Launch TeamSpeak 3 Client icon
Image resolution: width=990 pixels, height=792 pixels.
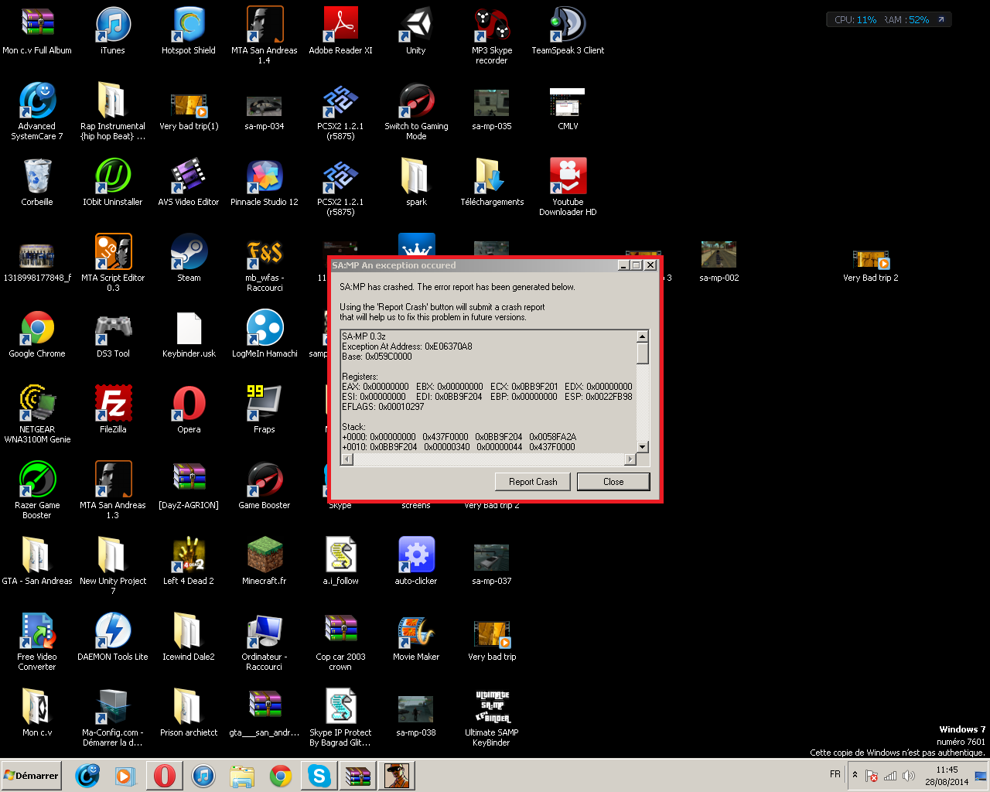pos(568,31)
